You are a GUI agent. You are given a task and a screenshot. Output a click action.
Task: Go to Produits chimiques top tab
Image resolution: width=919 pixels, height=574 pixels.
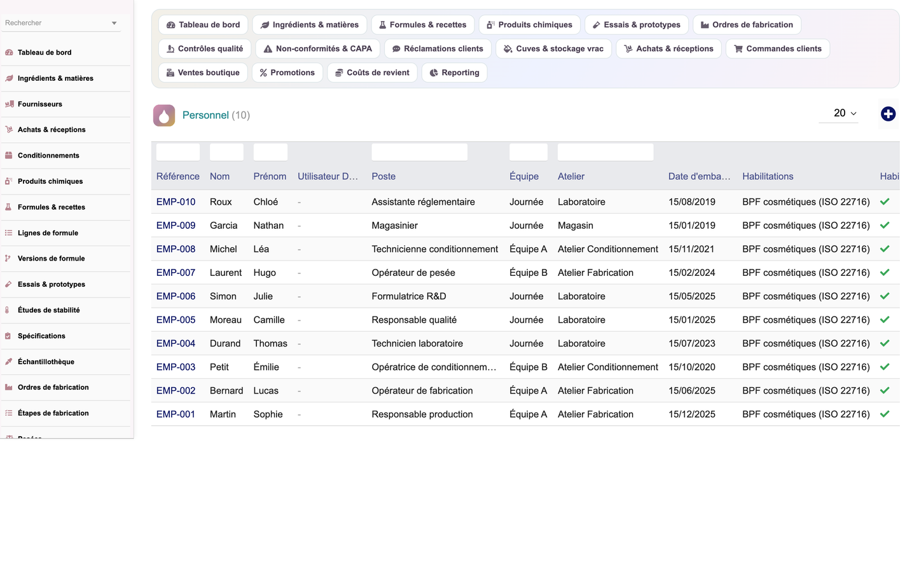click(x=530, y=25)
